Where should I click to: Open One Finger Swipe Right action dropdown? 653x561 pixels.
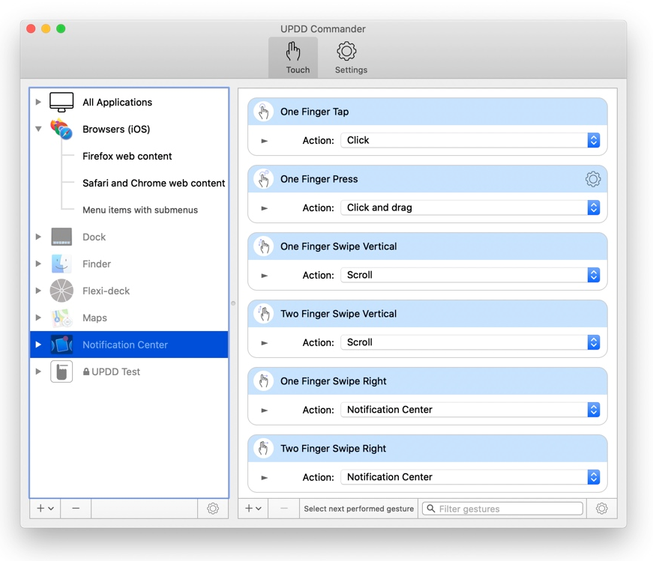pos(470,410)
